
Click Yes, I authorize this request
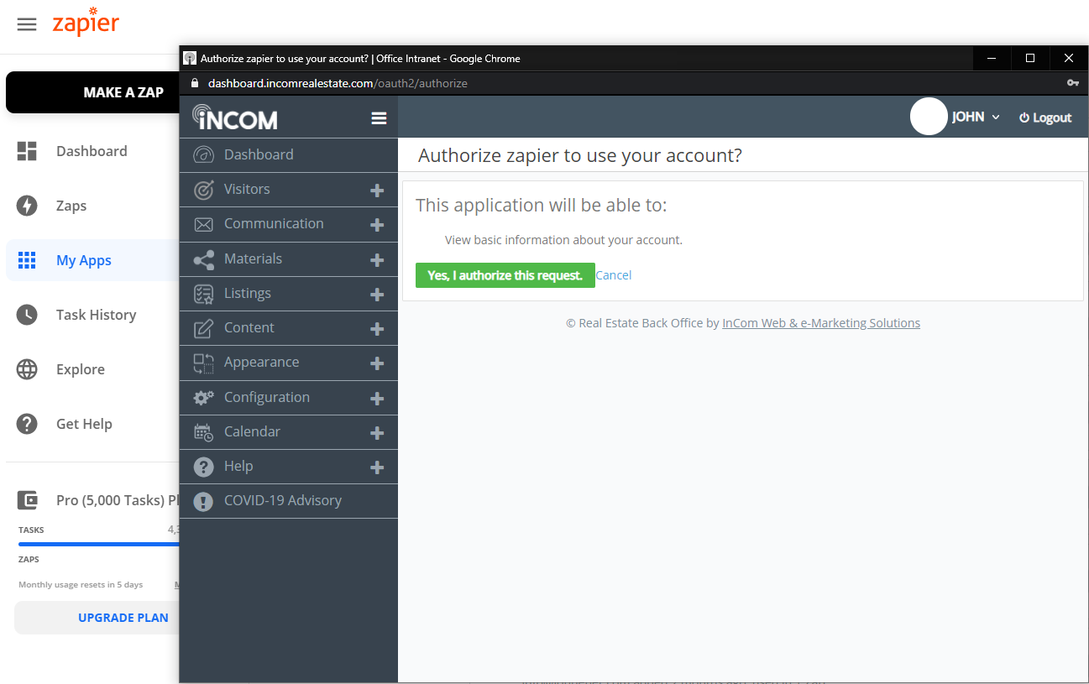pyautogui.click(x=505, y=275)
